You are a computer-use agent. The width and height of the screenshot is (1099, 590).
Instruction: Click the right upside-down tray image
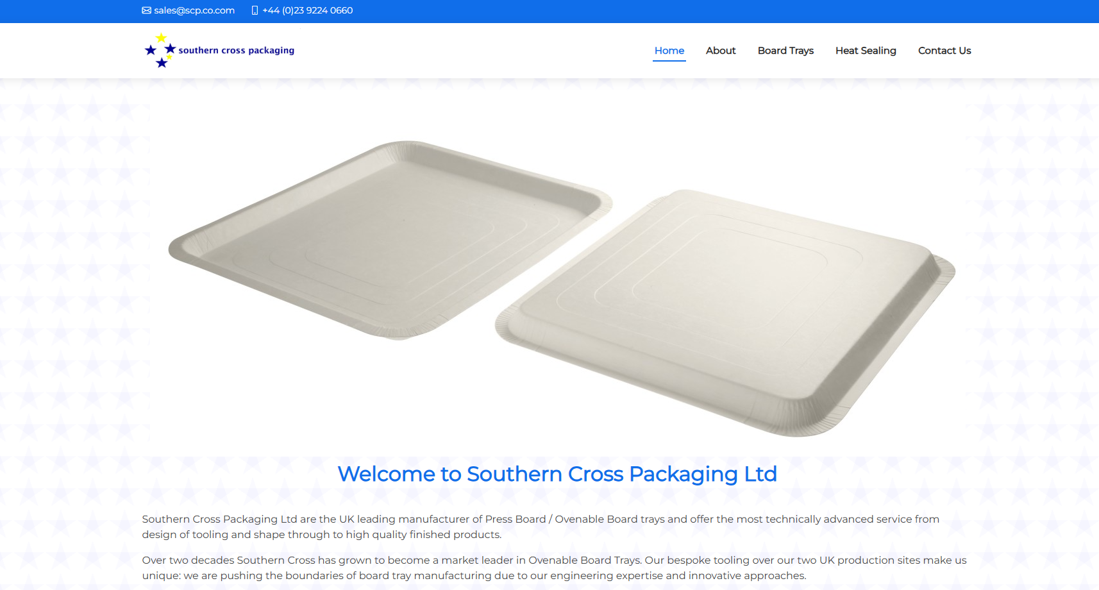click(x=725, y=313)
